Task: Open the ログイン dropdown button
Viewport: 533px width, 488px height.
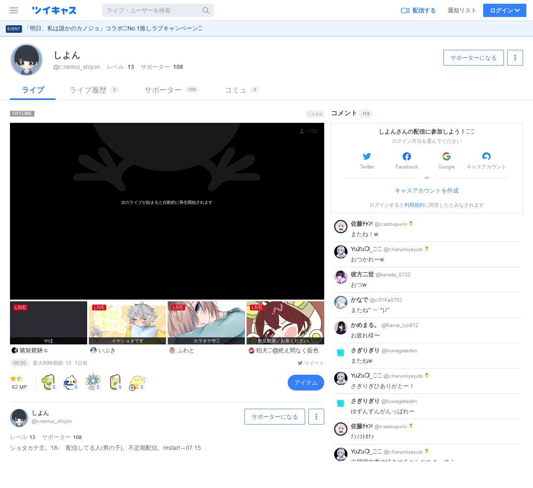Action: (x=505, y=10)
